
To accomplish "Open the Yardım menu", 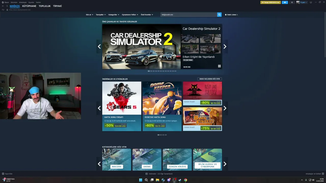I will (38, 2).
